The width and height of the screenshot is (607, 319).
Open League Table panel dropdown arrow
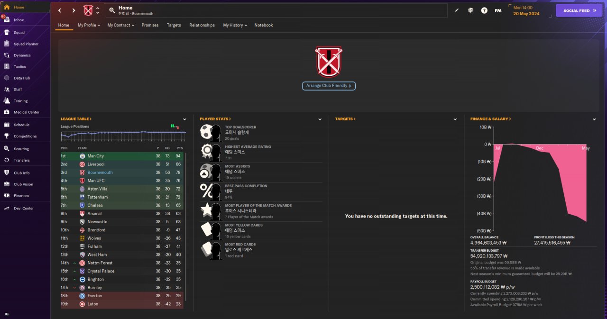tap(184, 119)
